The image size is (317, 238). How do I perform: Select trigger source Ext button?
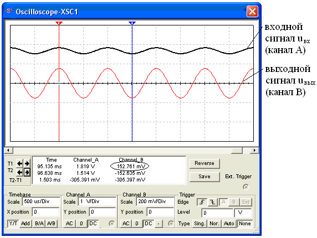pos(246,202)
